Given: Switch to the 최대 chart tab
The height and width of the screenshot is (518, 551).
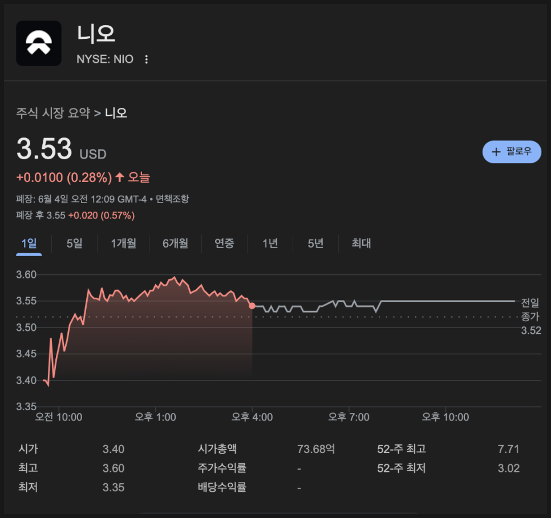Looking at the screenshot, I should click(x=361, y=243).
